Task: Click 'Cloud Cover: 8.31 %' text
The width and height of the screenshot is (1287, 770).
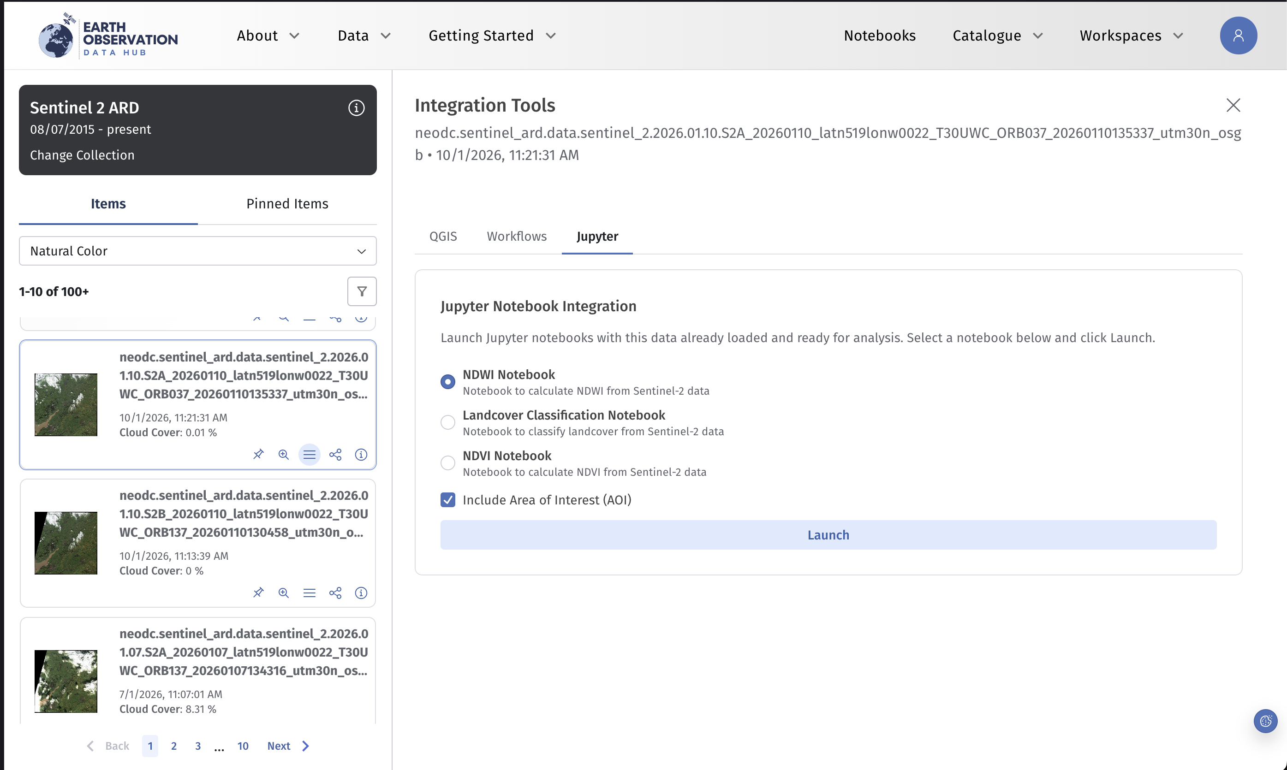Action: point(167,709)
